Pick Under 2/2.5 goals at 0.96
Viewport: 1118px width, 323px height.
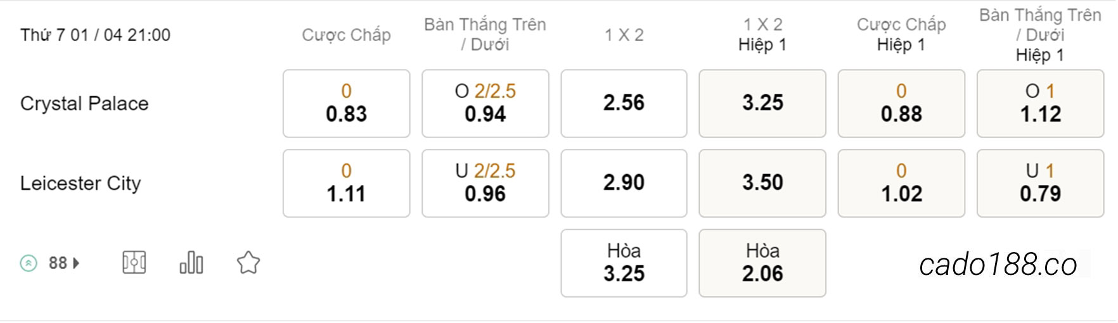(x=485, y=183)
